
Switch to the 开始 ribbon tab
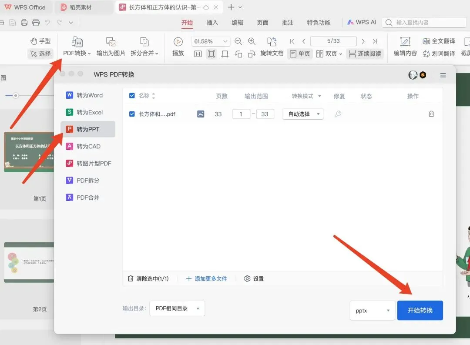(187, 23)
